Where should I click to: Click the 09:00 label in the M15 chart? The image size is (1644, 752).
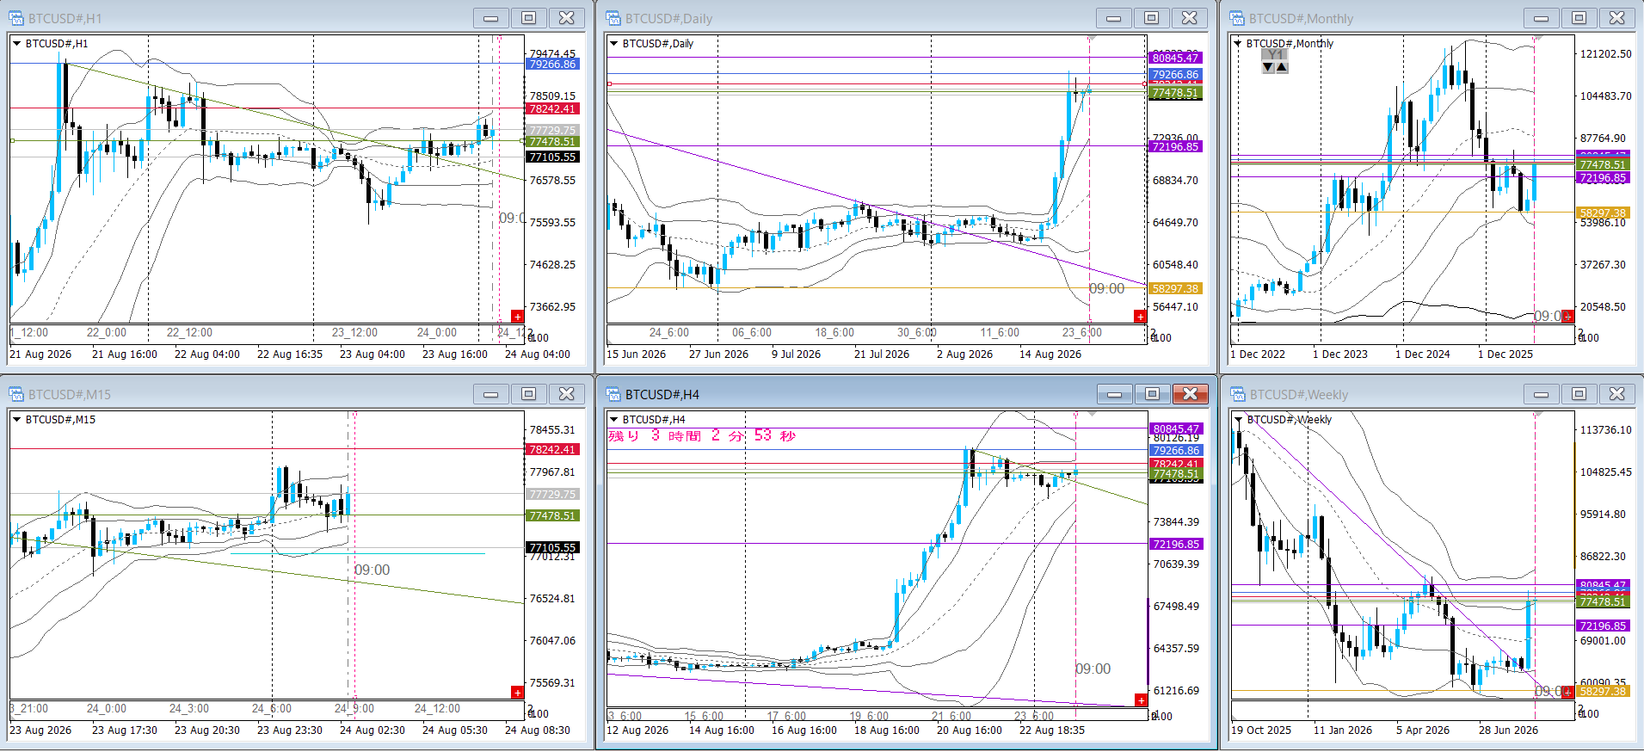click(x=373, y=570)
